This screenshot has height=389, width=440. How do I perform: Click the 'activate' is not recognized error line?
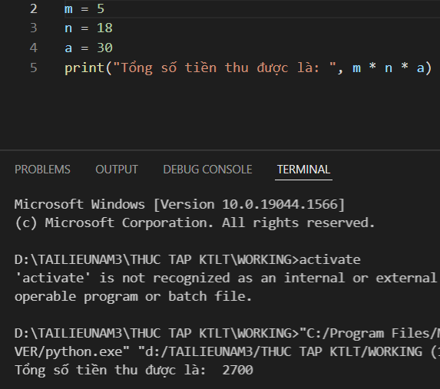pos(225,279)
